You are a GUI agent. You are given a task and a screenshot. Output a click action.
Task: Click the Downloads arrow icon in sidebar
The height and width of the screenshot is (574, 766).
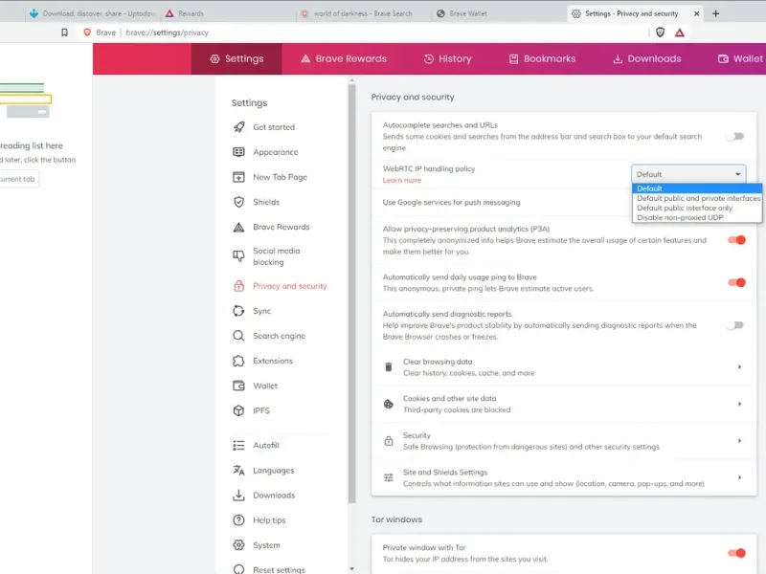(x=238, y=495)
